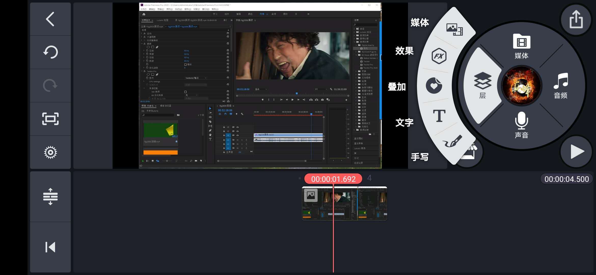Viewport: 596px width, 275px height.
Task: Tap the red playhead time 00:00:01.692
Action: click(x=333, y=179)
